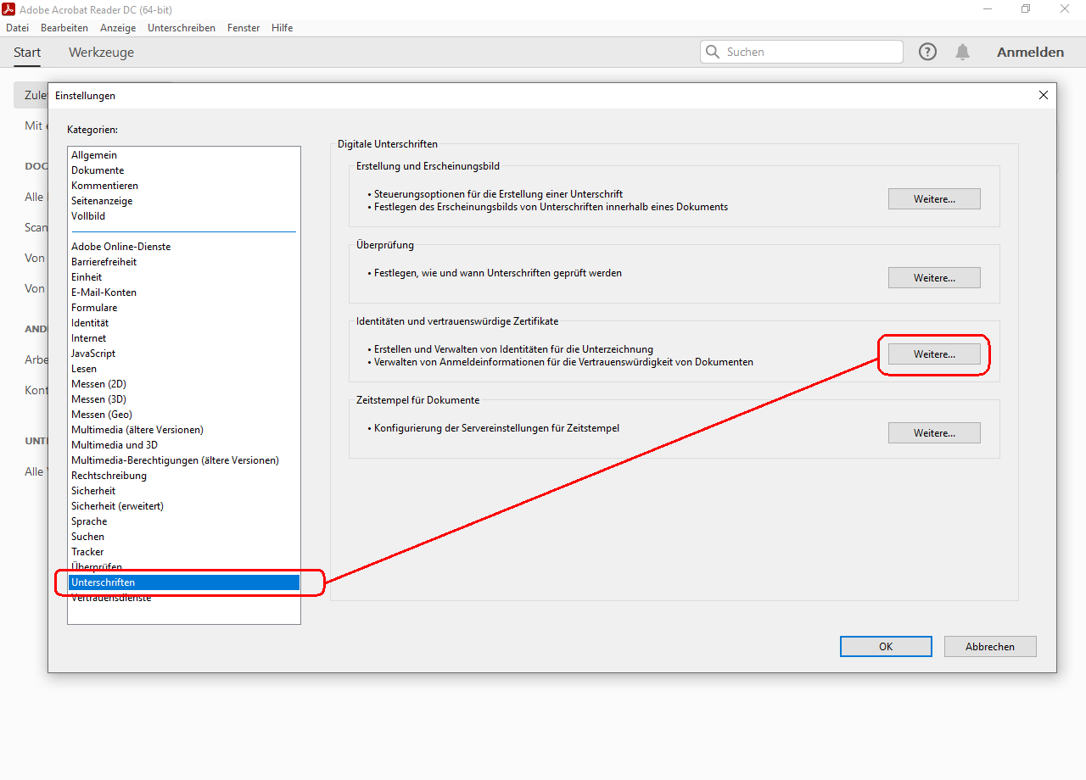Click the Anmelden sign-in link
The height and width of the screenshot is (780, 1086).
(1030, 53)
